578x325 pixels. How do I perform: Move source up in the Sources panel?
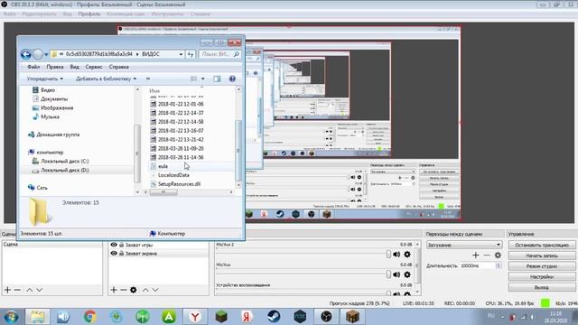pos(145,290)
